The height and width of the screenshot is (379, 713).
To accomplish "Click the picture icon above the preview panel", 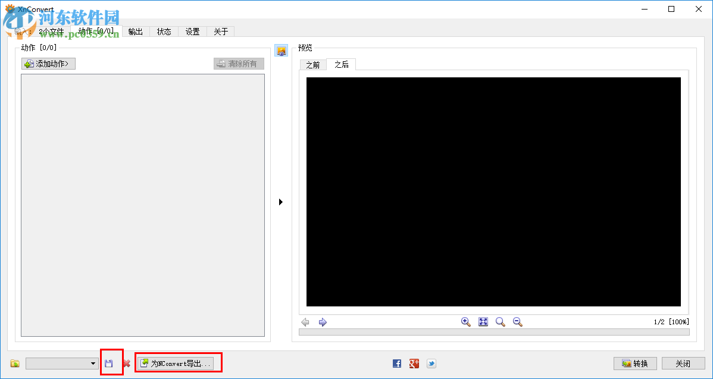I will (281, 51).
